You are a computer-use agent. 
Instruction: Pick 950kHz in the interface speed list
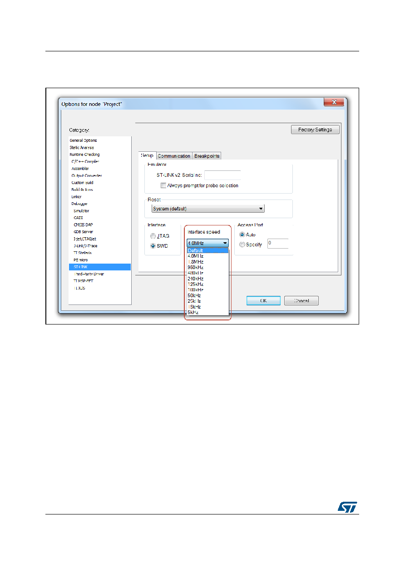207,267
